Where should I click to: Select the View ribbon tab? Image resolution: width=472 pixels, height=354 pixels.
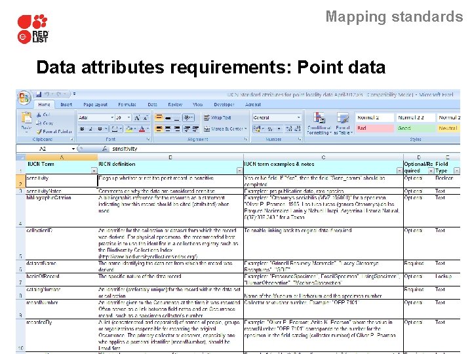click(197, 104)
